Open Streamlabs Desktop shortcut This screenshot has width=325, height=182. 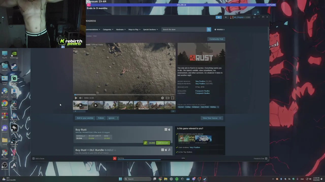coord(14,80)
